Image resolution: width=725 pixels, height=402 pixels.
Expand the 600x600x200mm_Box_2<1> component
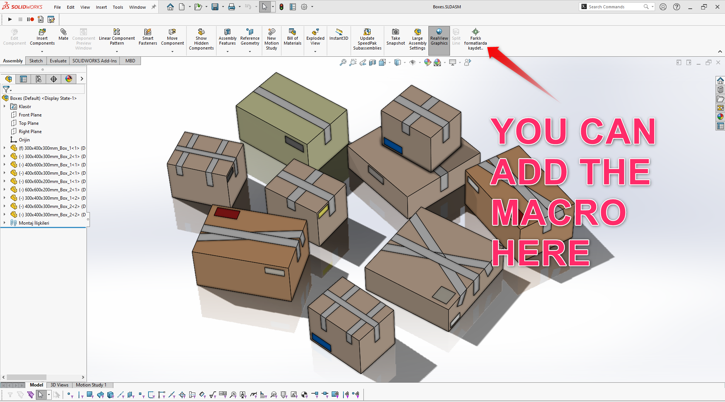tap(5, 190)
